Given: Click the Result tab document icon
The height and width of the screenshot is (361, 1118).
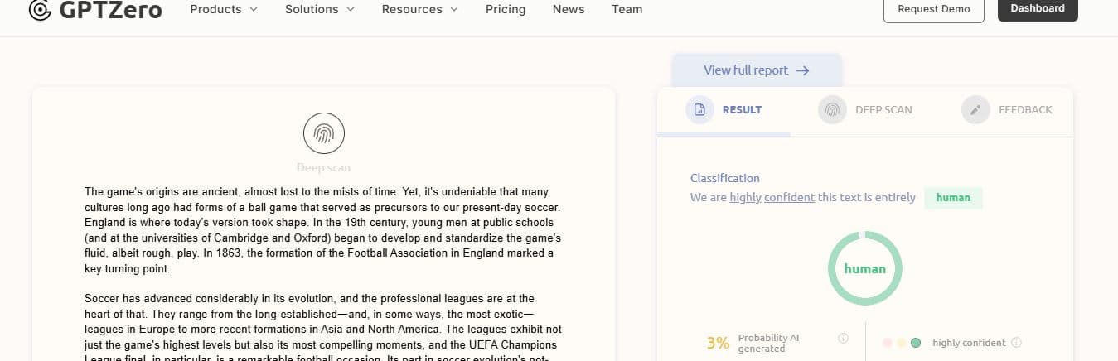Looking at the screenshot, I should point(699,109).
